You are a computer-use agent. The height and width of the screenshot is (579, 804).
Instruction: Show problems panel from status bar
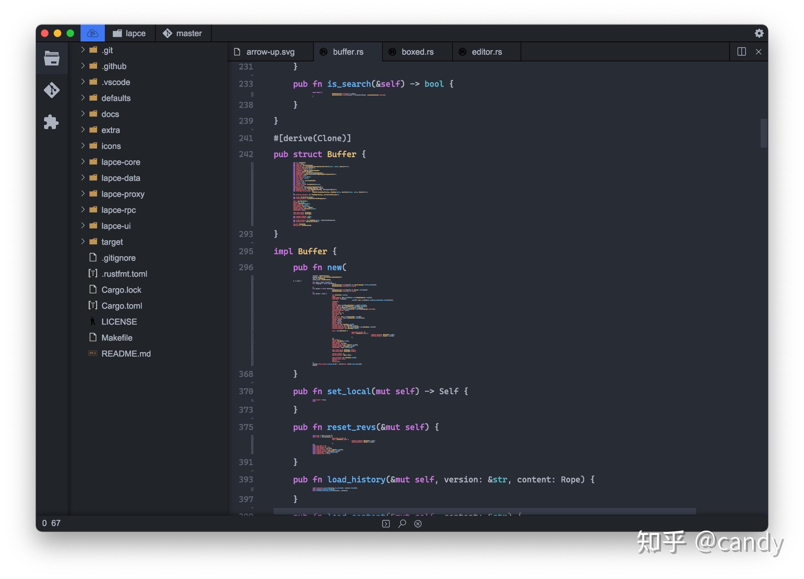pos(418,523)
